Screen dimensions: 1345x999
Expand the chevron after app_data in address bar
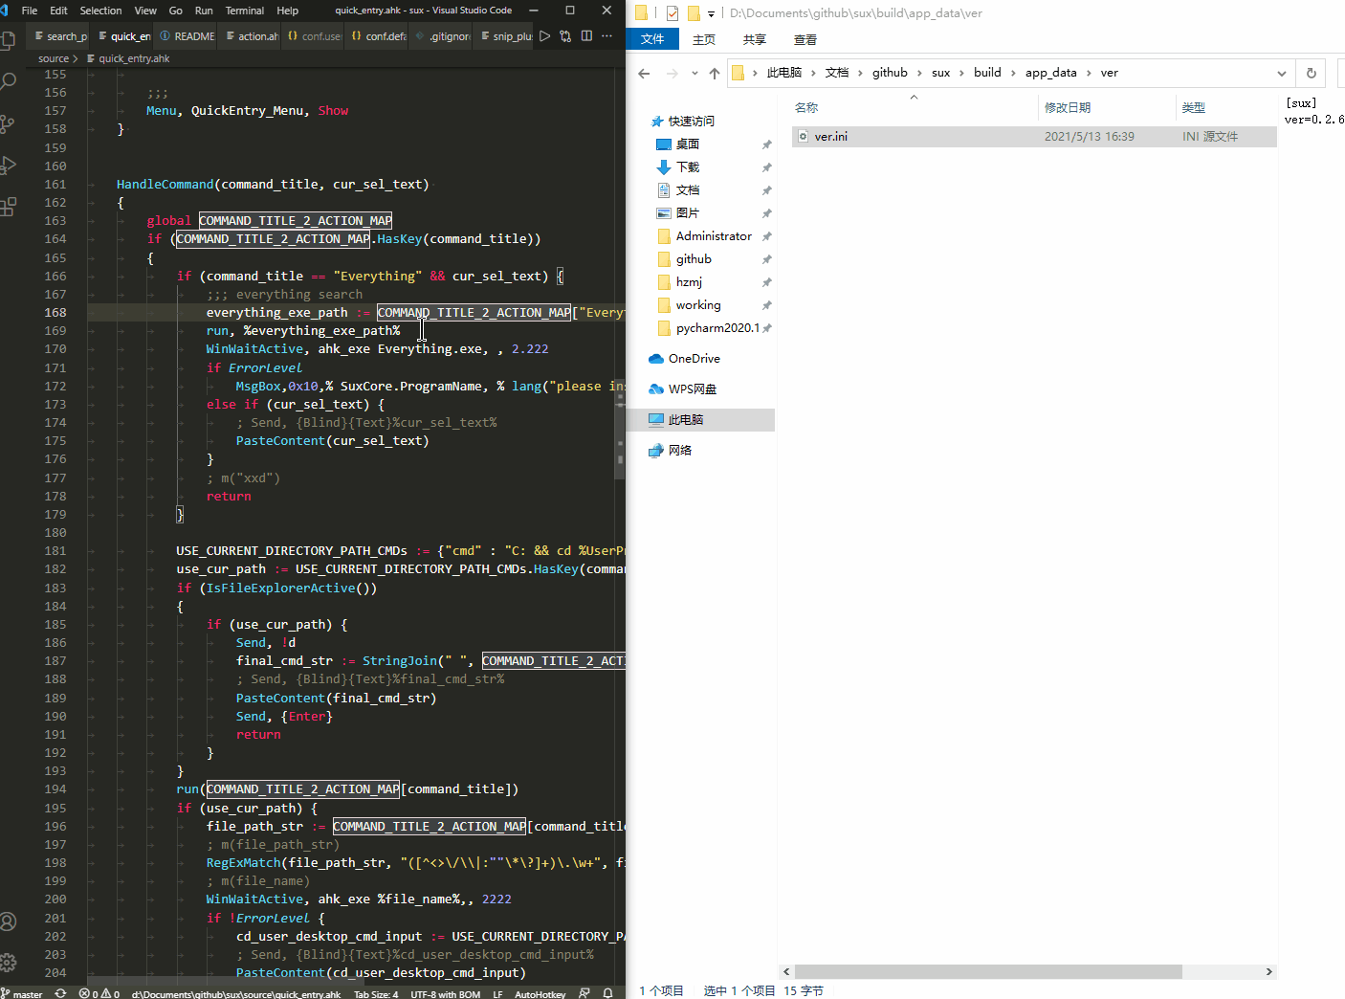tap(1089, 73)
